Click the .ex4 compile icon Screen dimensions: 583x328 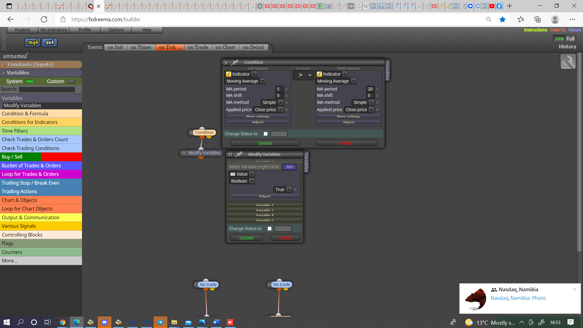(49, 43)
